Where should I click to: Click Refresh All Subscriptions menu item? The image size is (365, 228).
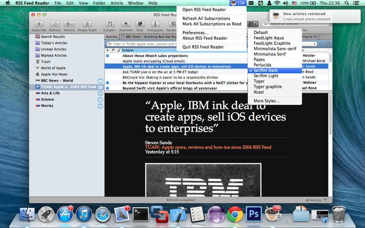point(211,18)
